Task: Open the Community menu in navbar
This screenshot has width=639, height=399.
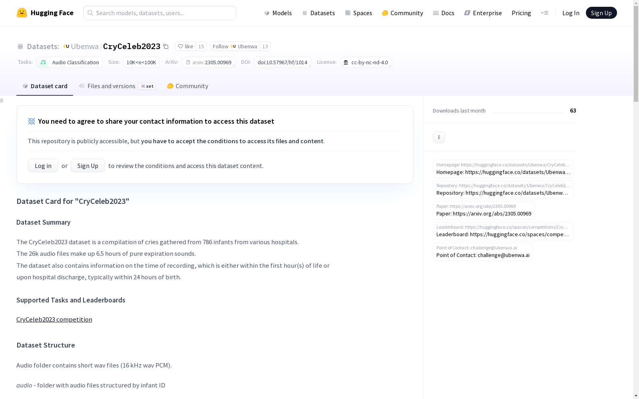Action: [403, 13]
